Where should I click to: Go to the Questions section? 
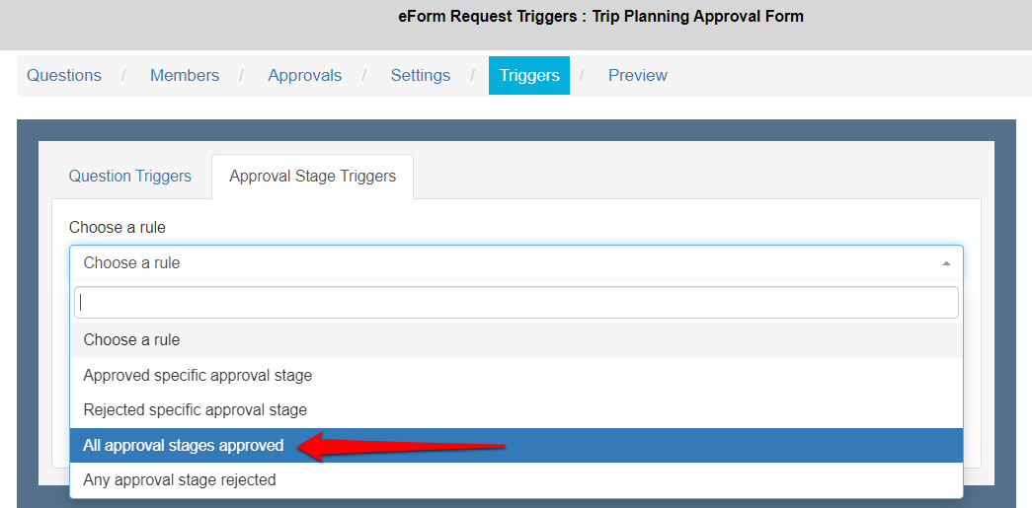pos(64,75)
